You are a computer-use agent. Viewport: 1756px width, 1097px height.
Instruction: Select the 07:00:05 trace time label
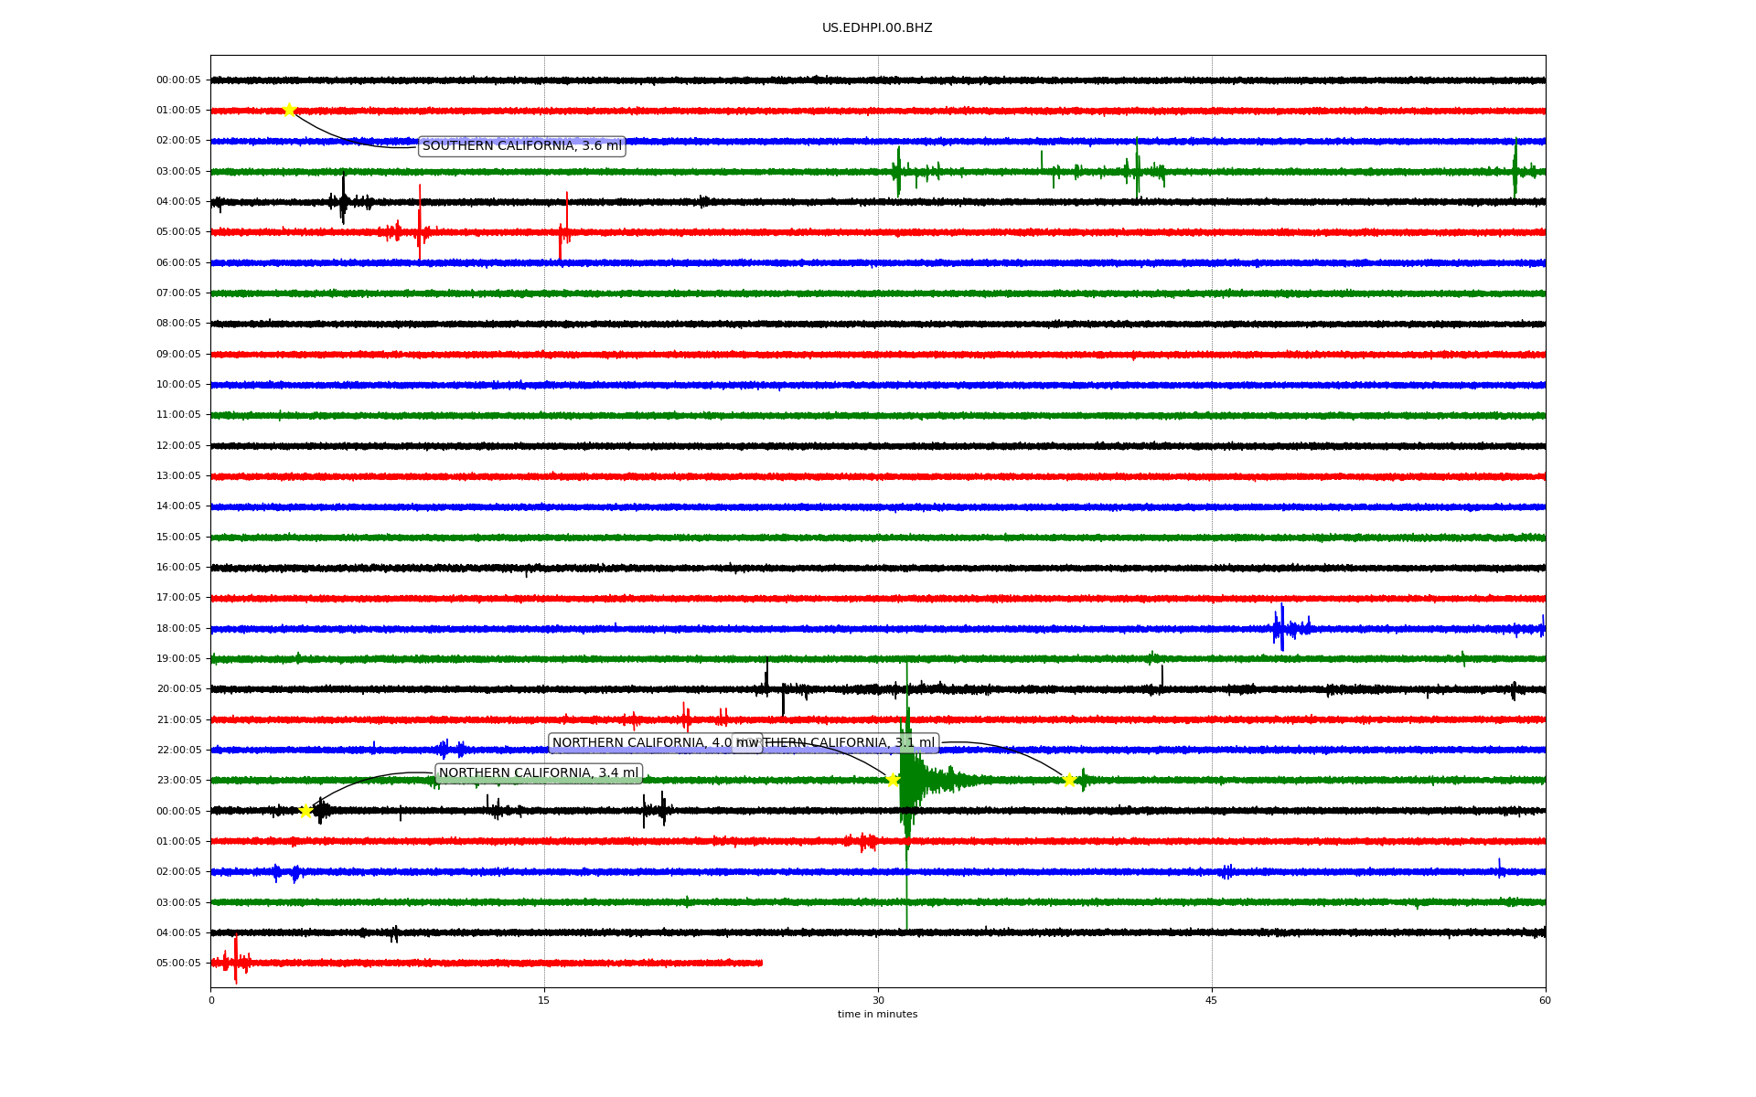(x=178, y=293)
